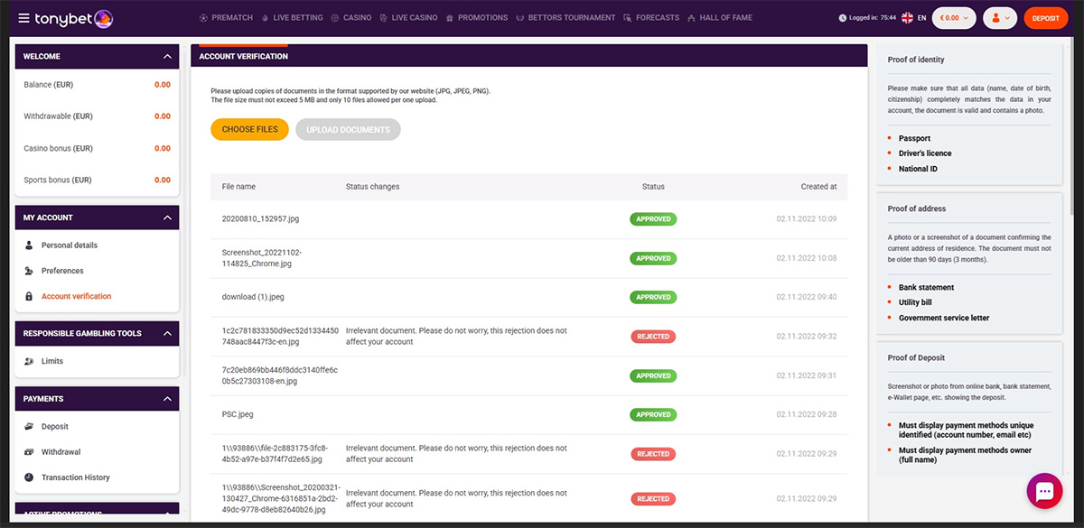Image resolution: width=1084 pixels, height=528 pixels.
Task: Collapse the My Account section
Action: [167, 218]
